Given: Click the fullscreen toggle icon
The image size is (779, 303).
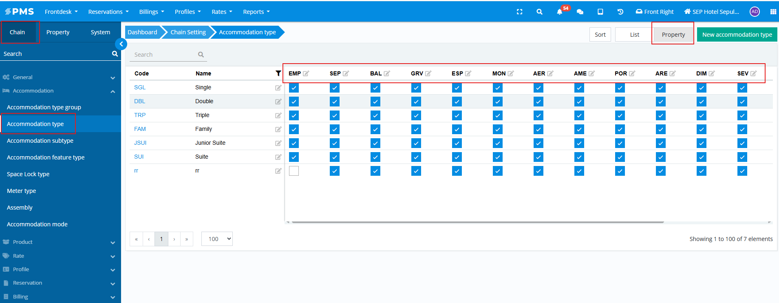Looking at the screenshot, I should pyautogui.click(x=519, y=12).
